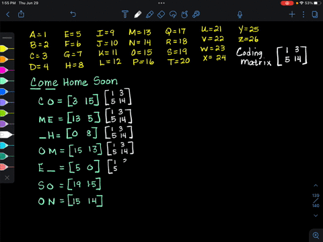Choose the white pen
Viewport: 323px width, 242px height.
[x=7, y=134]
